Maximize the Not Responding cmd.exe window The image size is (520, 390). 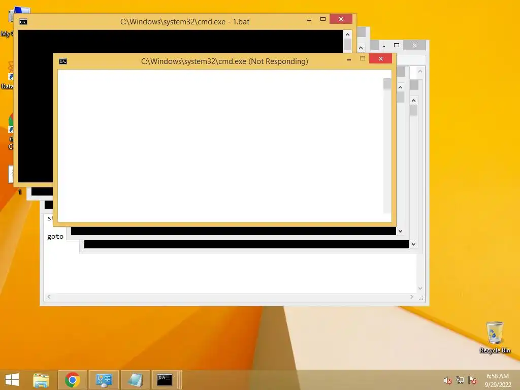[x=363, y=59]
